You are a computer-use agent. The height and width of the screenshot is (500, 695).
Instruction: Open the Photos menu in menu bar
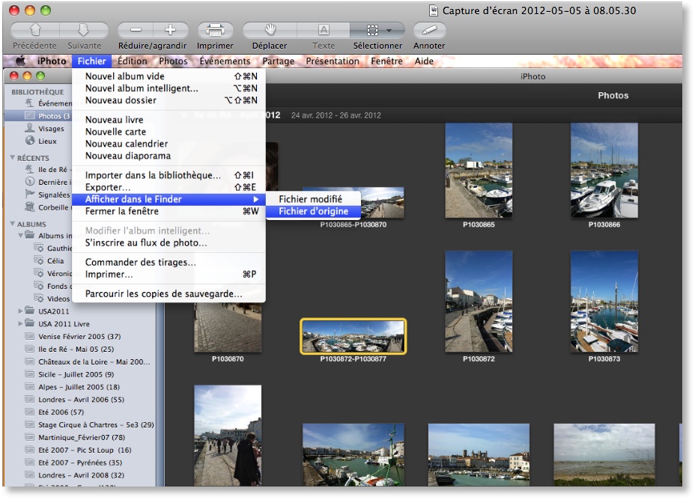pyautogui.click(x=173, y=61)
